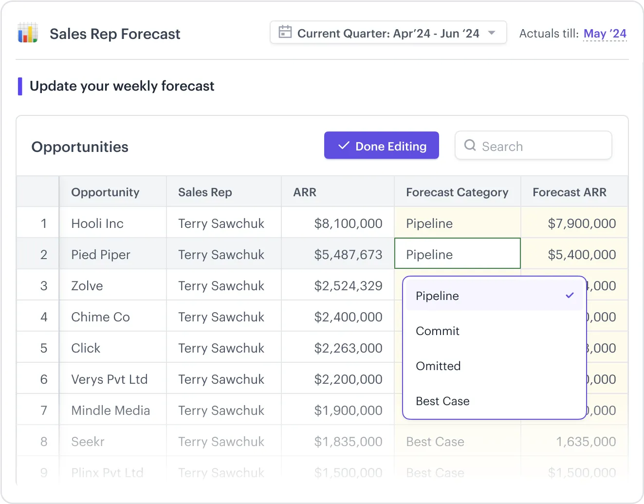This screenshot has height=504, width=644.
Task: Focus the Search input field
Action: coord(534,145)
